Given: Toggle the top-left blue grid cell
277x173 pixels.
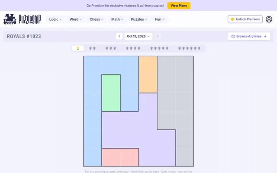Looking at the screenshot, I should (x=92, y=65).
